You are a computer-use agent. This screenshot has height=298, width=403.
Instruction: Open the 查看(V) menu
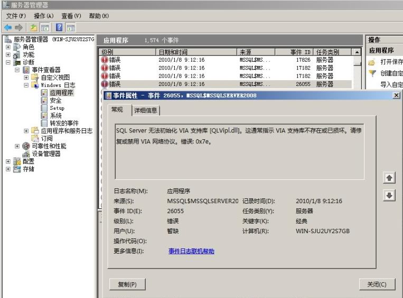pos(71,16)
